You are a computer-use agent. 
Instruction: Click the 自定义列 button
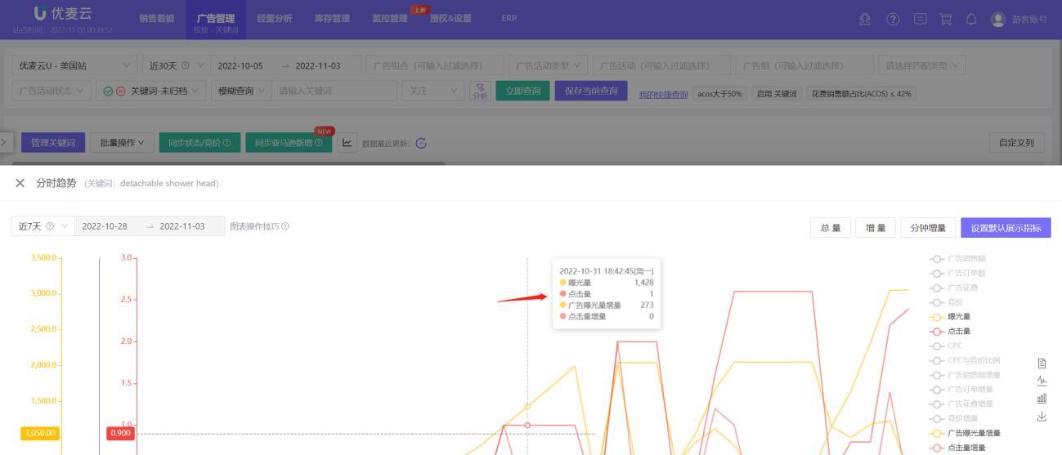tap(1017, 143)
